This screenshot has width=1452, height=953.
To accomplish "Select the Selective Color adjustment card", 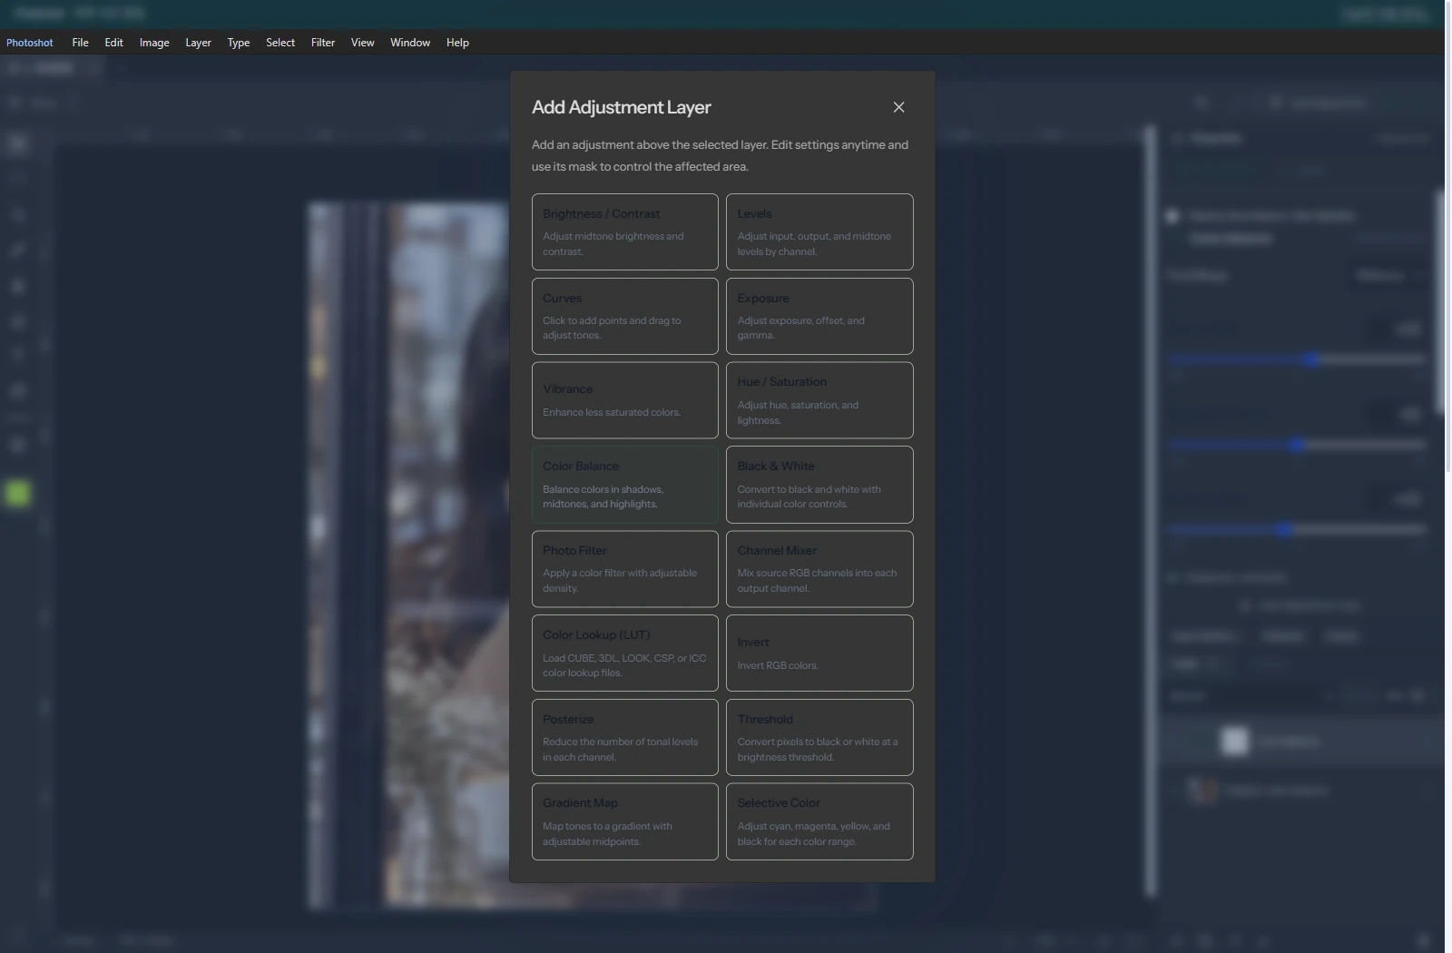I will pyautogui.click(x=819, y=821).
